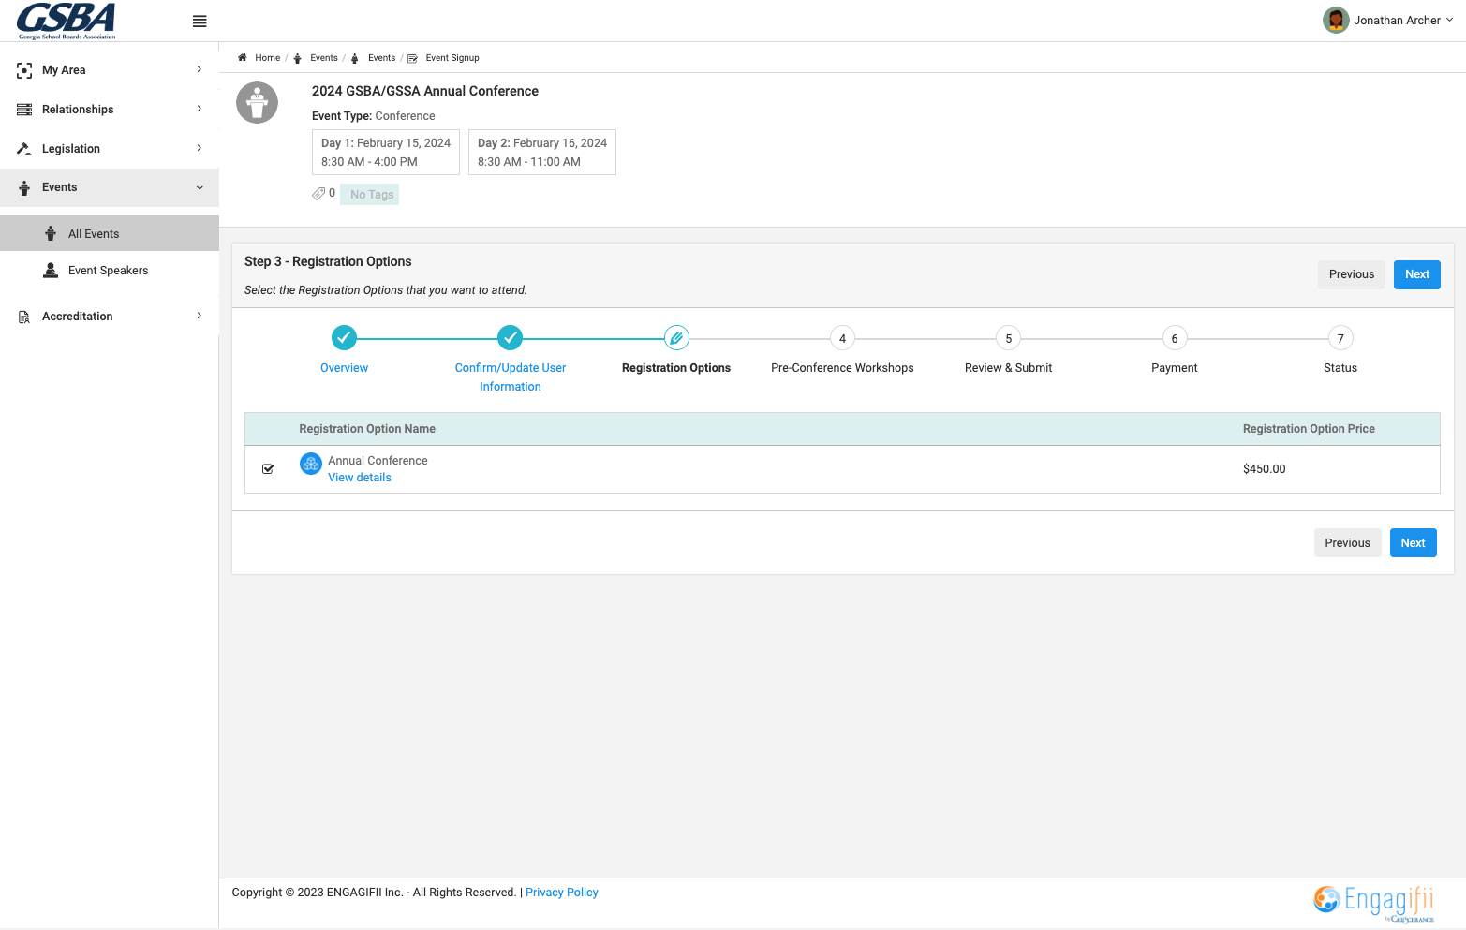Viewport: 1466px width, 930px height.
Task: Click the Home breadcrumb house icon
Action: click(x=243, y=58)
